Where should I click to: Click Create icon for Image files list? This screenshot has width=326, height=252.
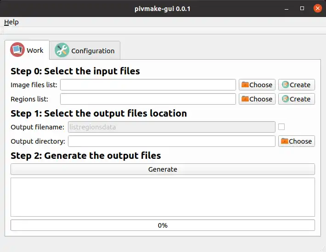(x=286, y=84)
